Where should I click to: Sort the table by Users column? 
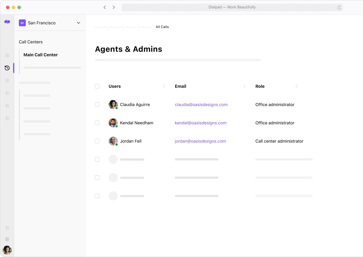[x=164, y=86]
